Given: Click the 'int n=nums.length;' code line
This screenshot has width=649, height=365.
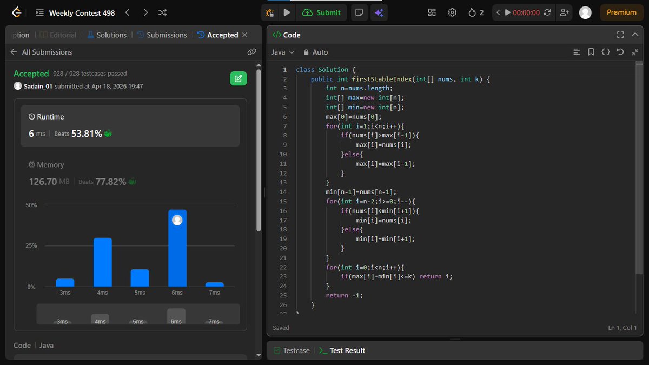Looking at the screenshot, I should click(359, 88).
